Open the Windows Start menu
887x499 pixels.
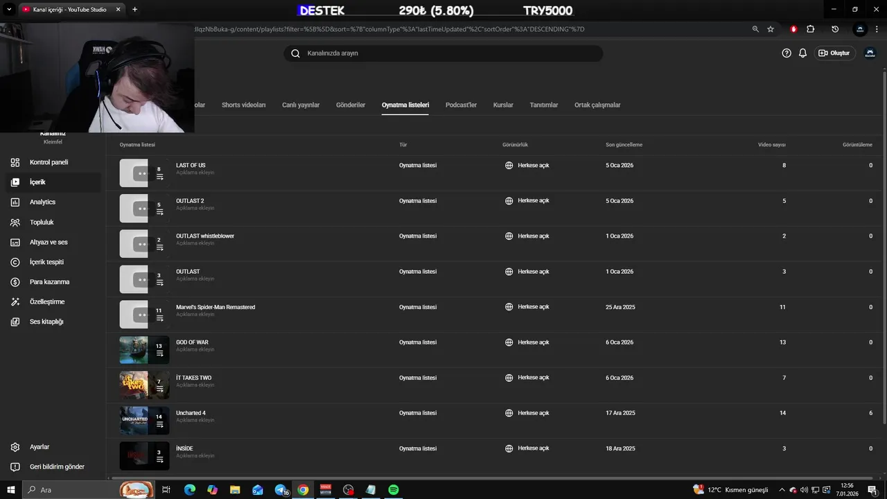(10, 490)
